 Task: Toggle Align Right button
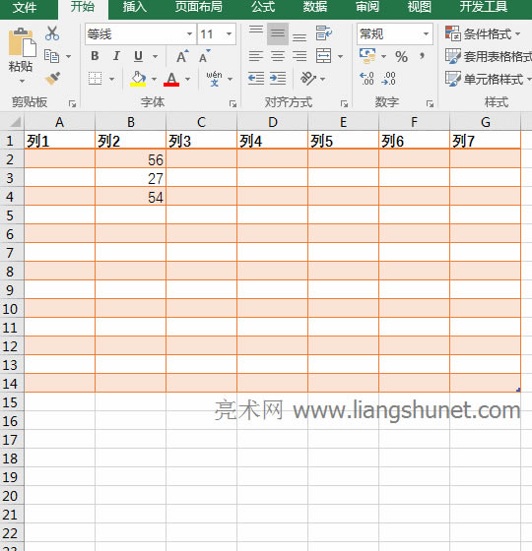point(299,56)
